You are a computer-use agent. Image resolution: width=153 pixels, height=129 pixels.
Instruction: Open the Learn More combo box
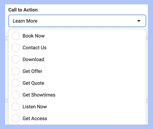[77, 21]
